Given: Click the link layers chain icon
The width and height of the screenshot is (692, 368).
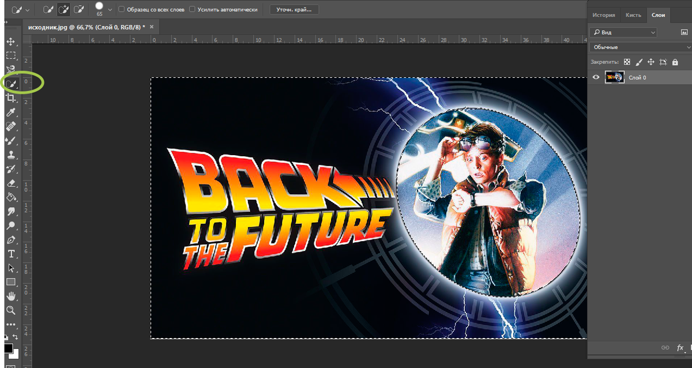Looking at the screenshot, I should click(x=665, y=347).
